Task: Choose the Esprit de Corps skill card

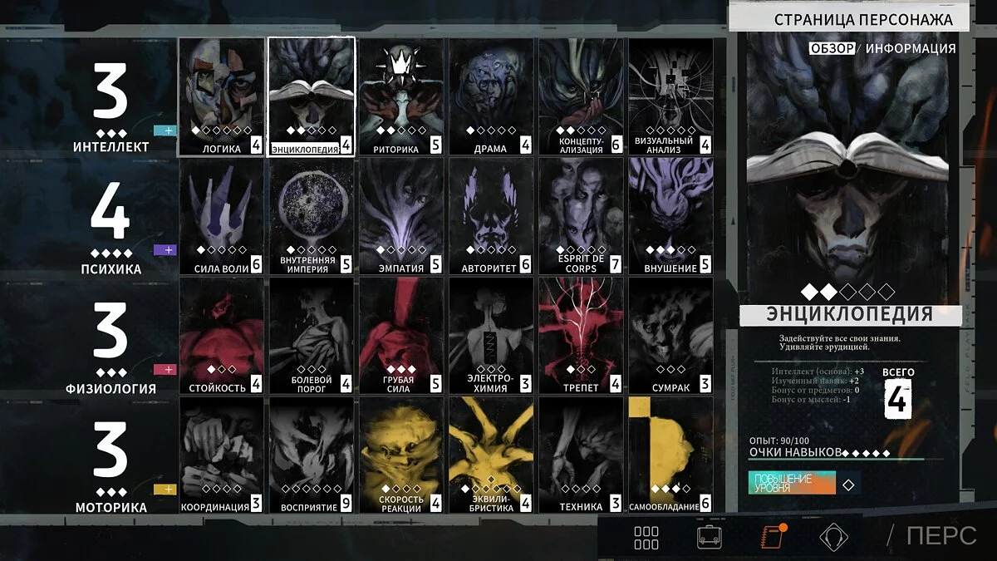Action: point(581,216)
